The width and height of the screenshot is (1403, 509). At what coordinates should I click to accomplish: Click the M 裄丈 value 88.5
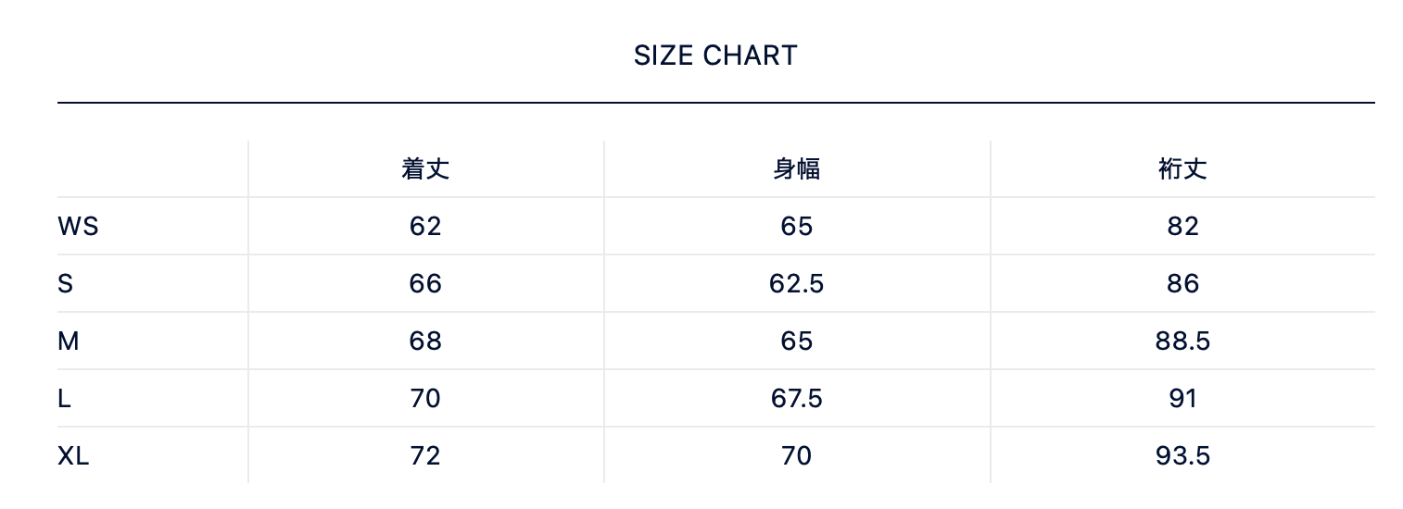pos(1182,341)
